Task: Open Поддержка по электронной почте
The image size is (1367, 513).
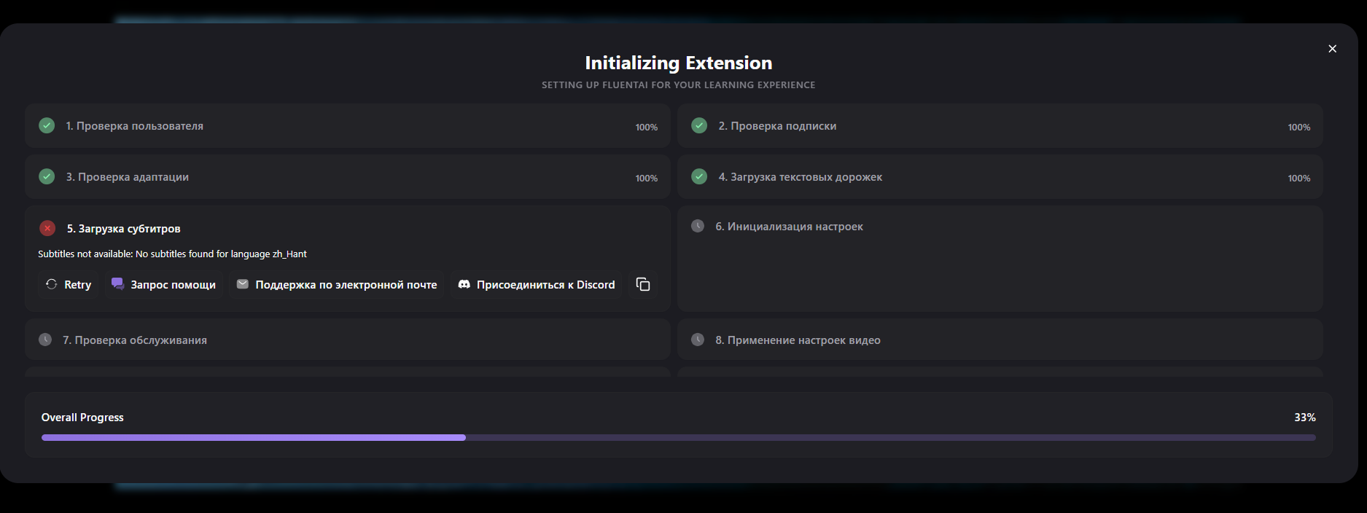Action: [x=337, y=284]
